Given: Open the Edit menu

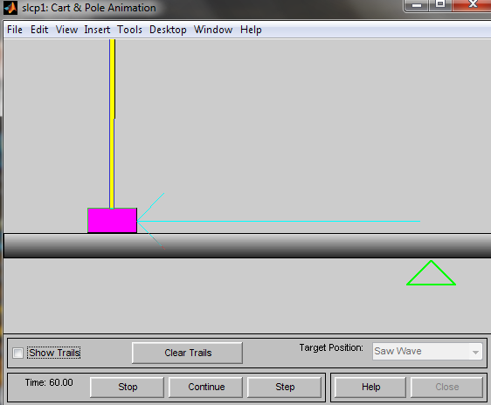Looking at the screenshot, I should (x=39, y=30).
